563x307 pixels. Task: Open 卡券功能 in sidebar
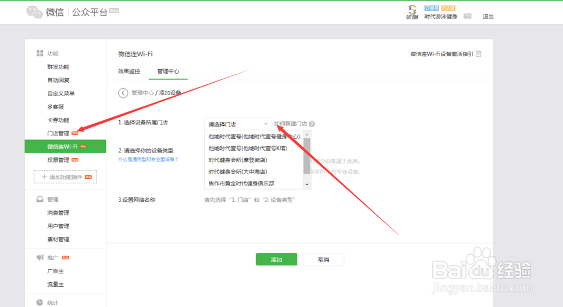(x=58, y=120)
